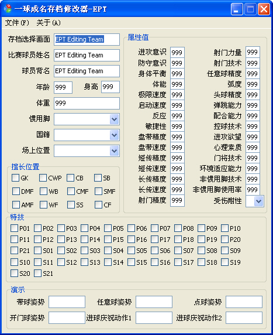Expand the 惯用脚 dropdown
This screenshot has height=335, width=273.
[x=115, y=119]
